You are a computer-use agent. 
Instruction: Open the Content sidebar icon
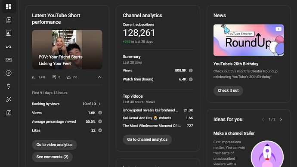point(9,20)
